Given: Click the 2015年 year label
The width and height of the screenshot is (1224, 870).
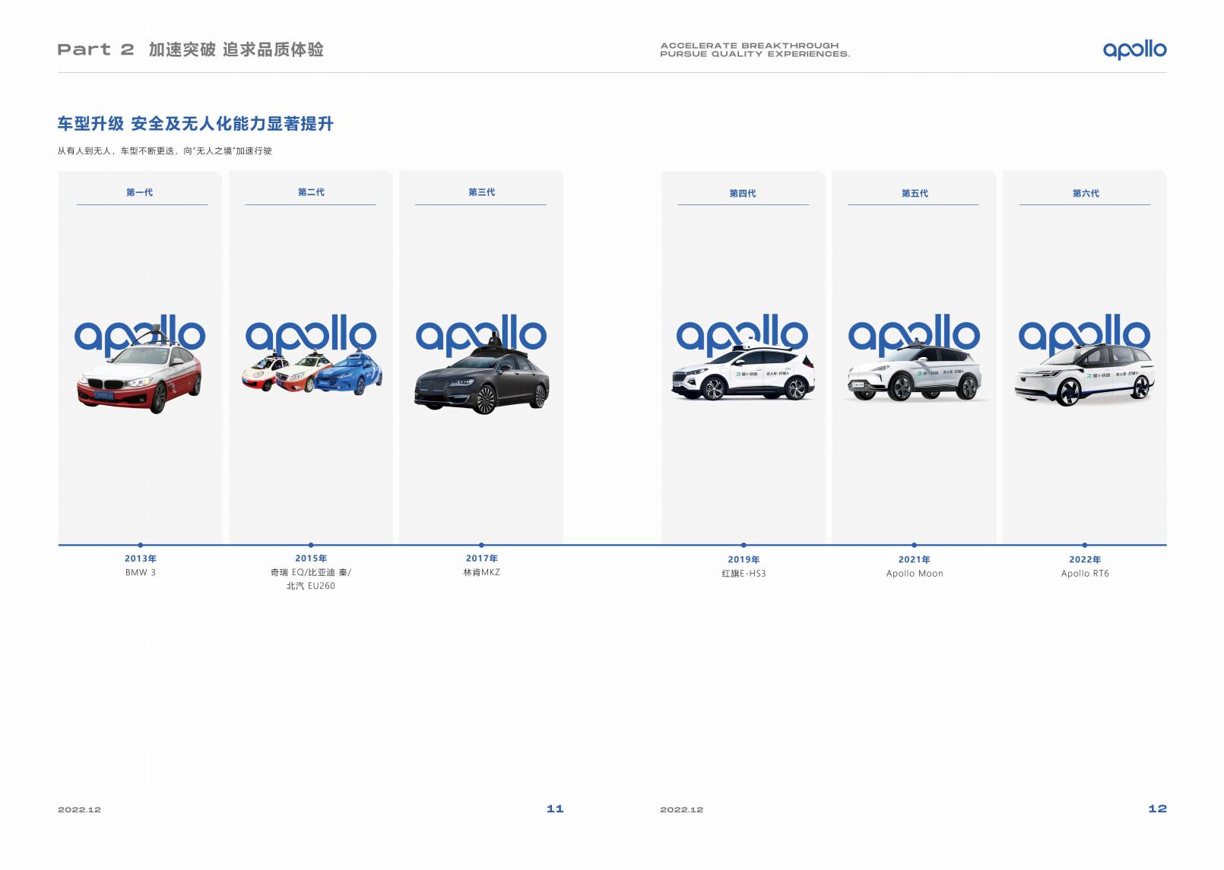Looking at the screenshot, I should tap(311, 558).
